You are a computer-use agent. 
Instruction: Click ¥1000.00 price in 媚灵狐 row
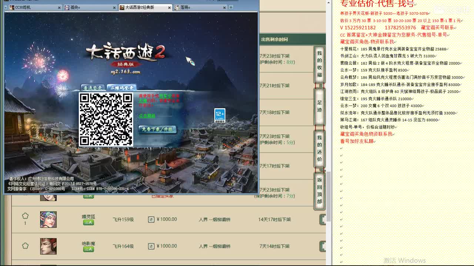(x=167, y=219)
